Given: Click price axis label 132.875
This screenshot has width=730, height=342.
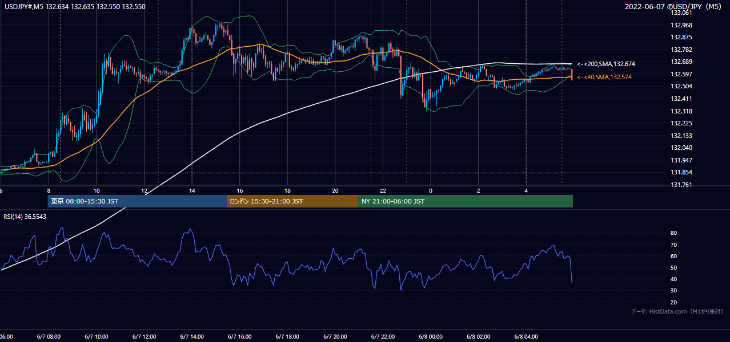Looking at the screenshot, I should click(x=681, y=38).
